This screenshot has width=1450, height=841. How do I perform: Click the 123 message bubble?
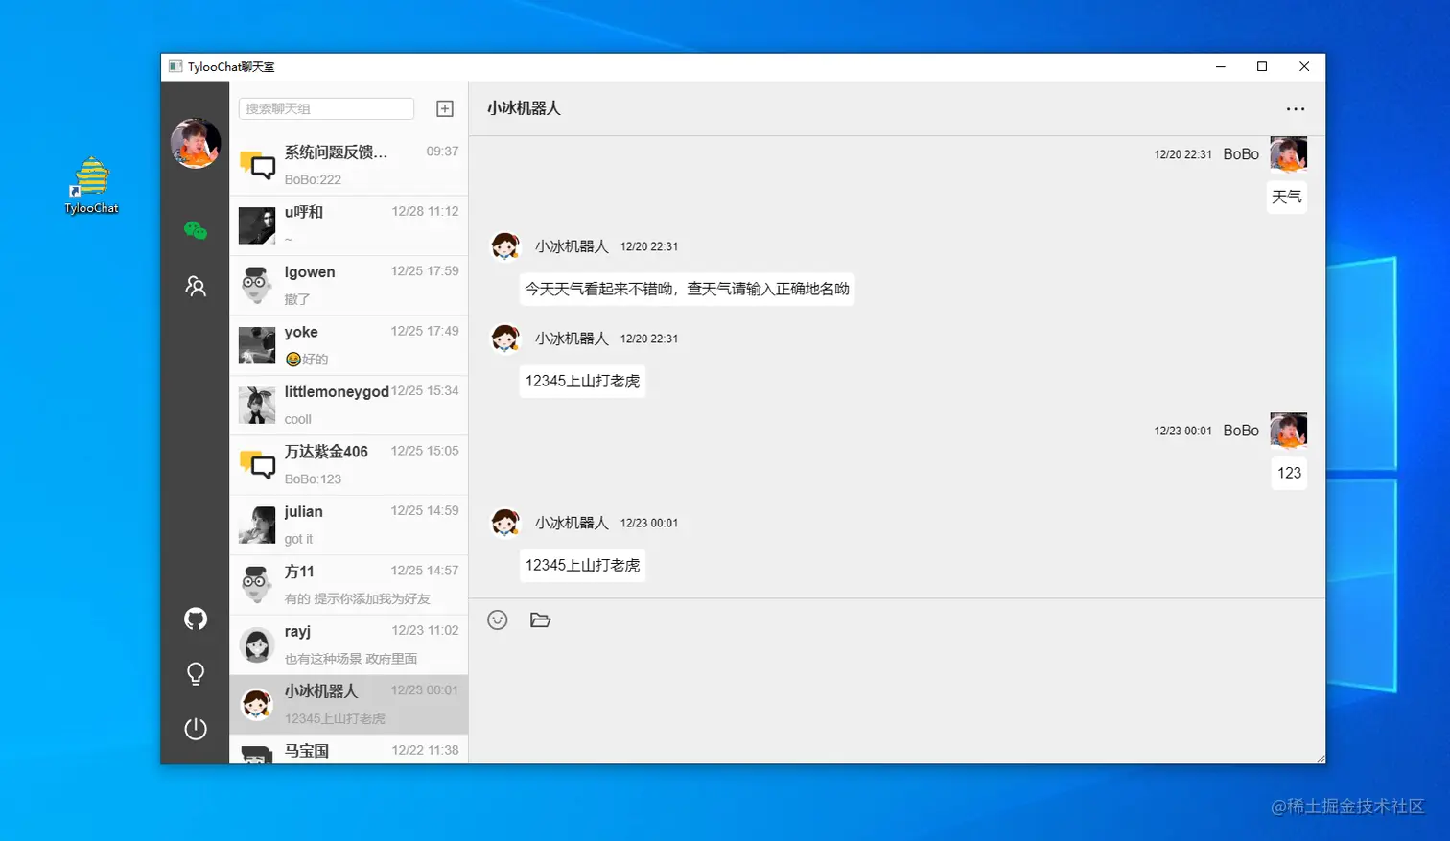1289,473
